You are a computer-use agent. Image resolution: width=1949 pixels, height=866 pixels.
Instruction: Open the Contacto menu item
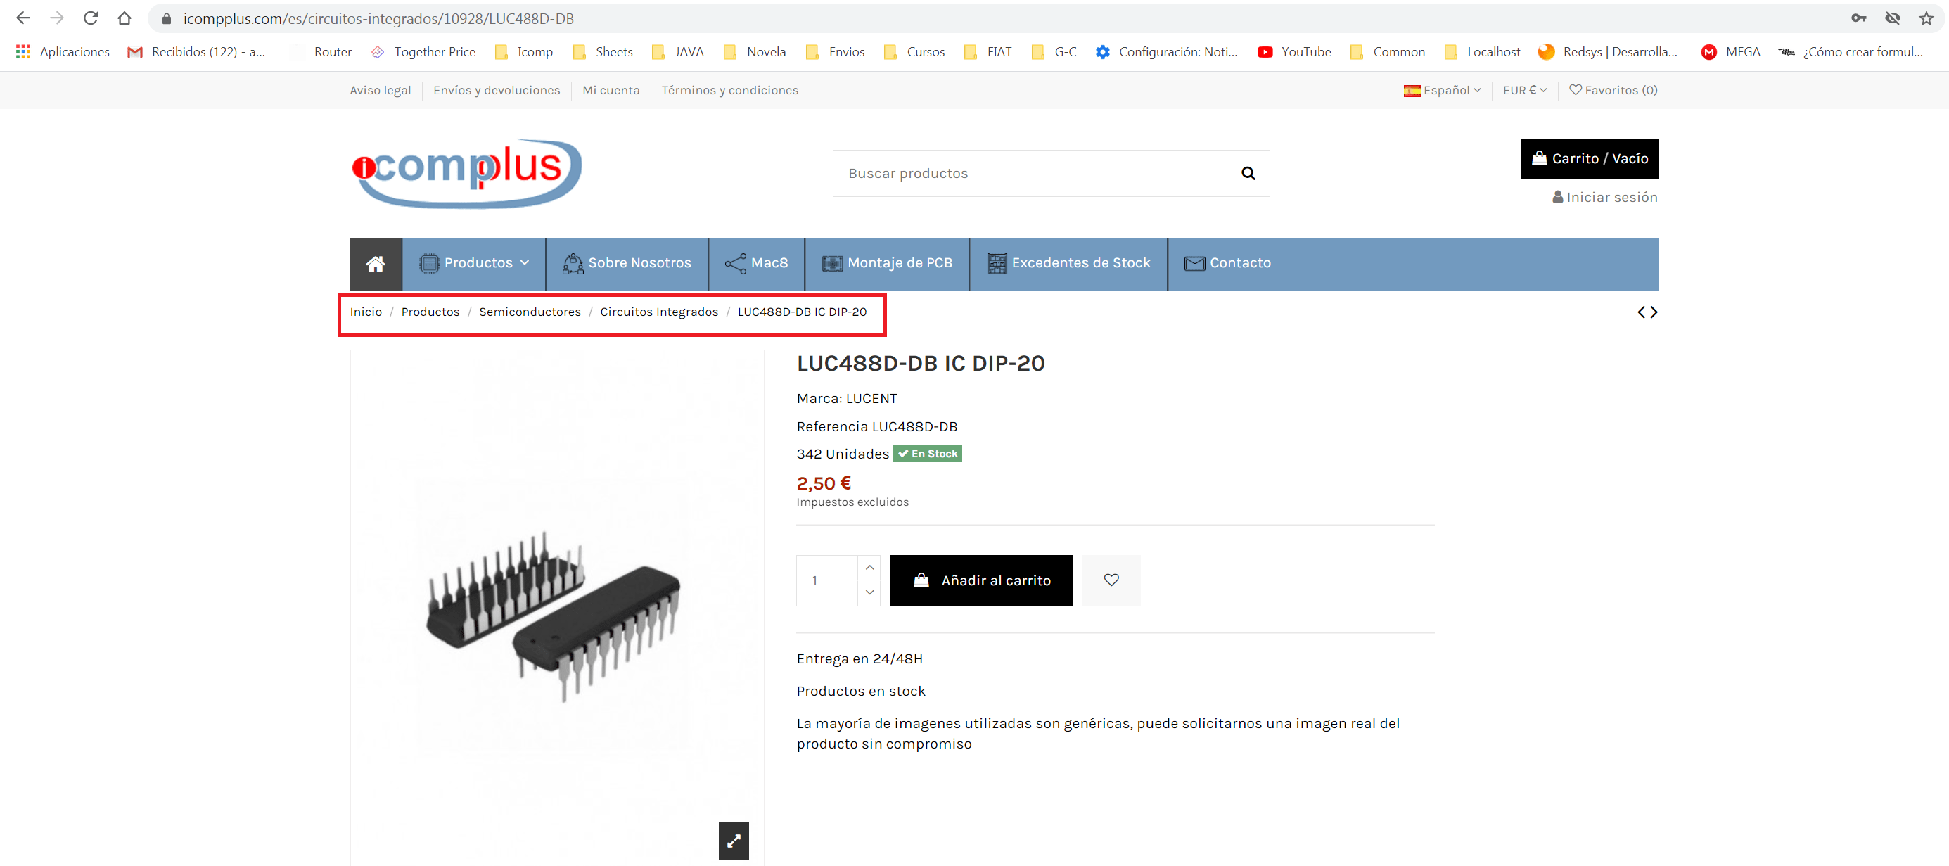1227,263
